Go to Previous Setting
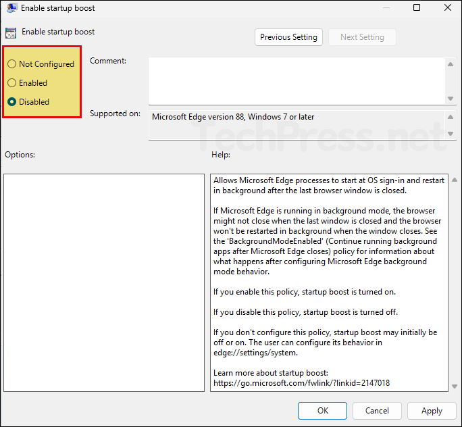The image size is (462, 427). click(x=288, y=37)
